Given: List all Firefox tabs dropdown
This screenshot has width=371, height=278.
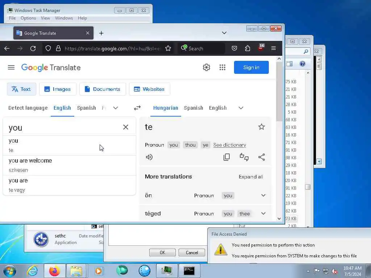Looking at the screenshot, I should (x=224, y=33).
